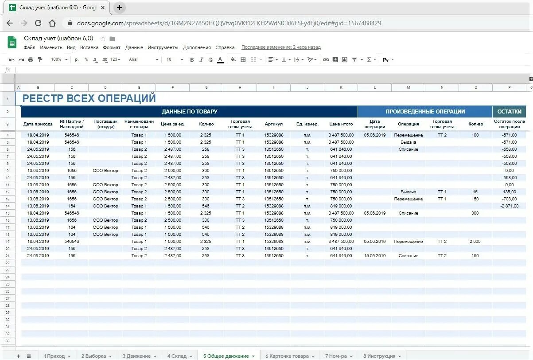
Task: Go to Google Sheets home via logo
Action: 12,42
